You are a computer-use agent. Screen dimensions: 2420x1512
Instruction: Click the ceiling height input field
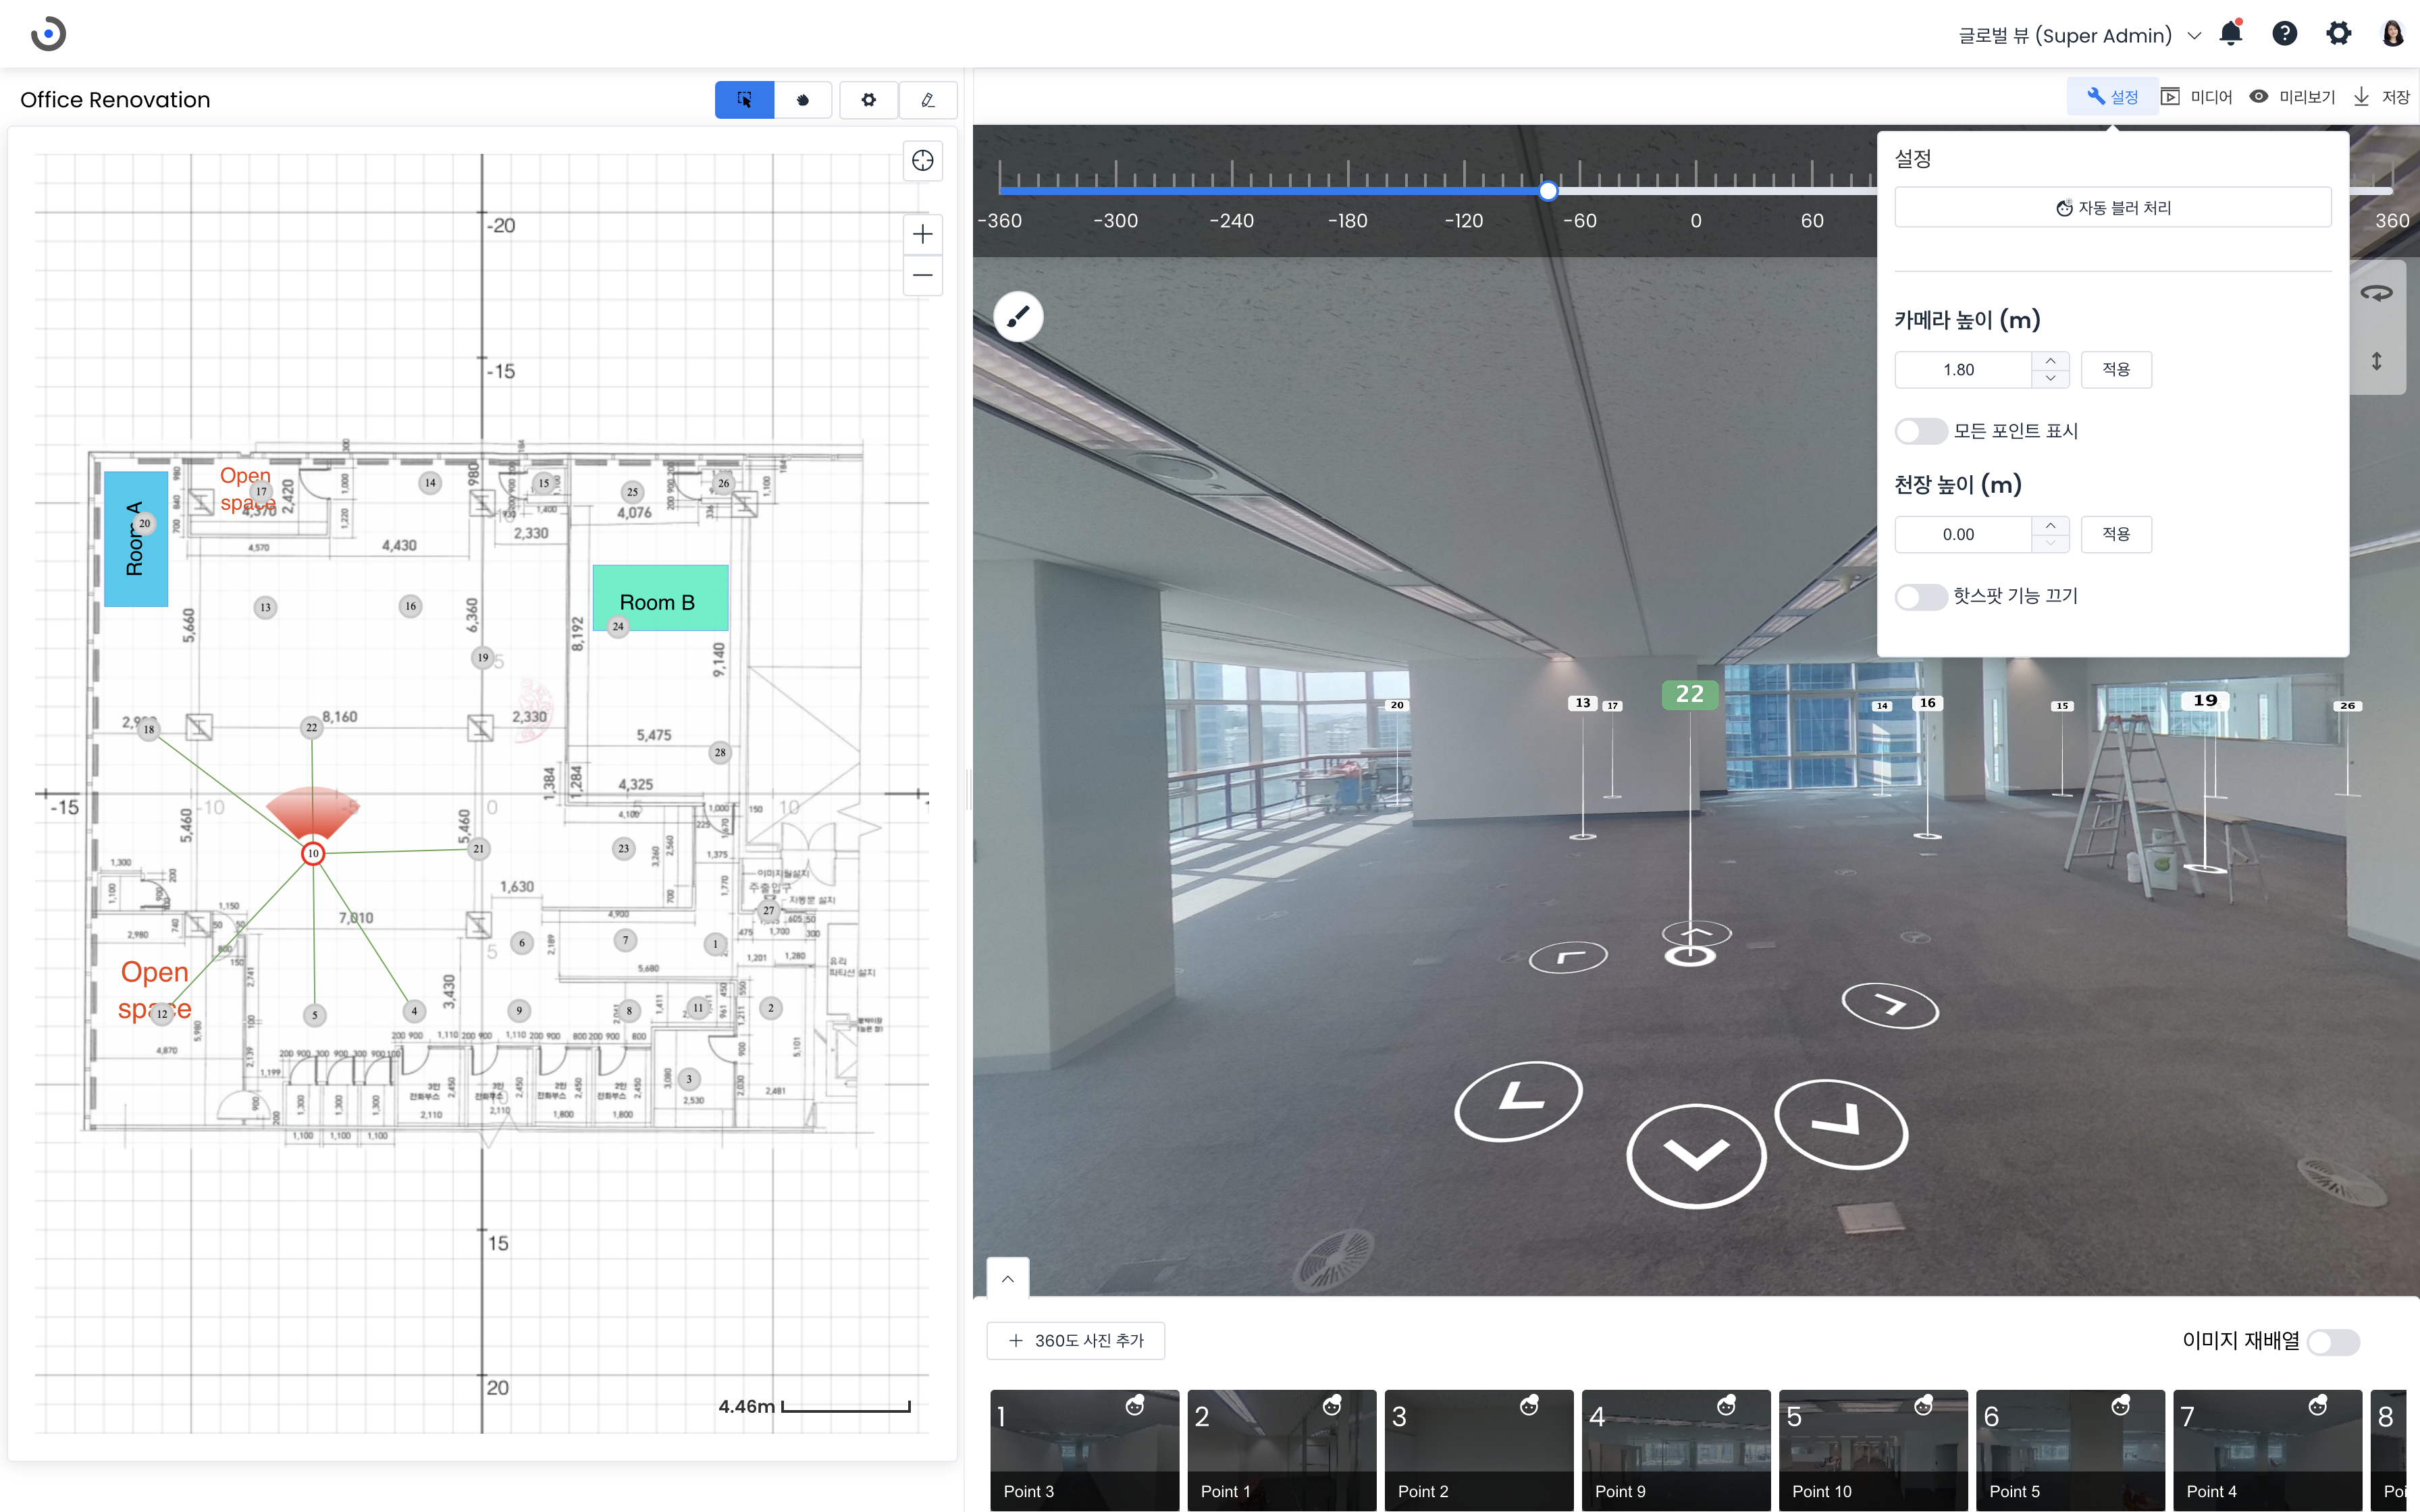pyautogui.click(x=1962, y=535)
